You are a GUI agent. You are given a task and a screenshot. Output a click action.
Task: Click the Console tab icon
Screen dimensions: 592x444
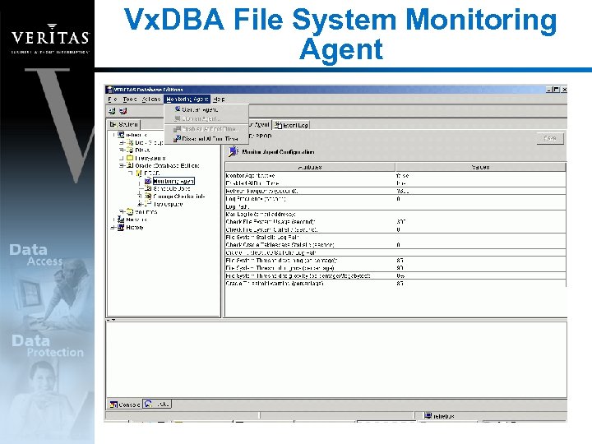coord(113,405)
